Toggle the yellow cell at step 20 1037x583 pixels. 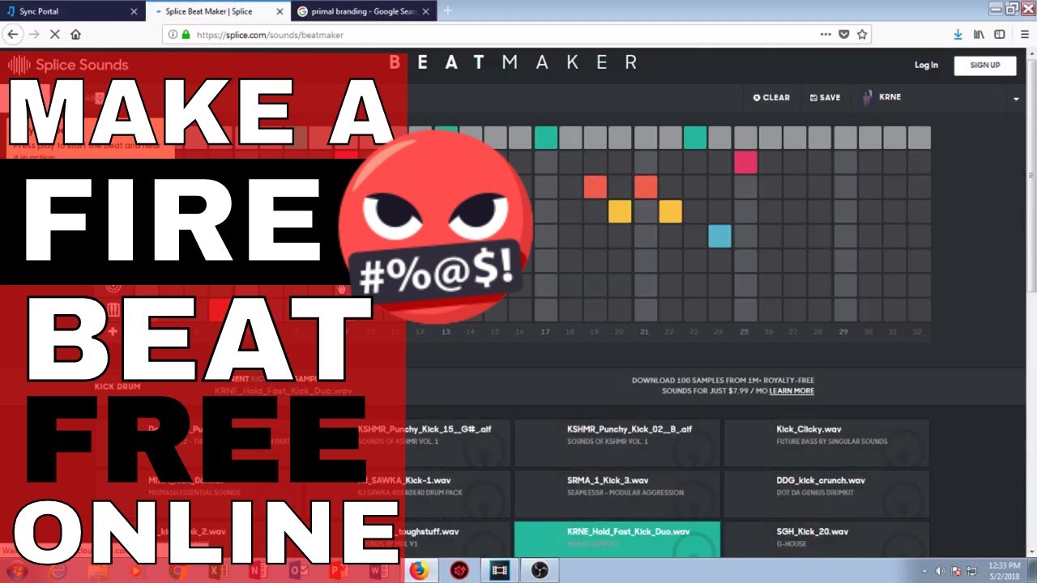coord(620,211)
